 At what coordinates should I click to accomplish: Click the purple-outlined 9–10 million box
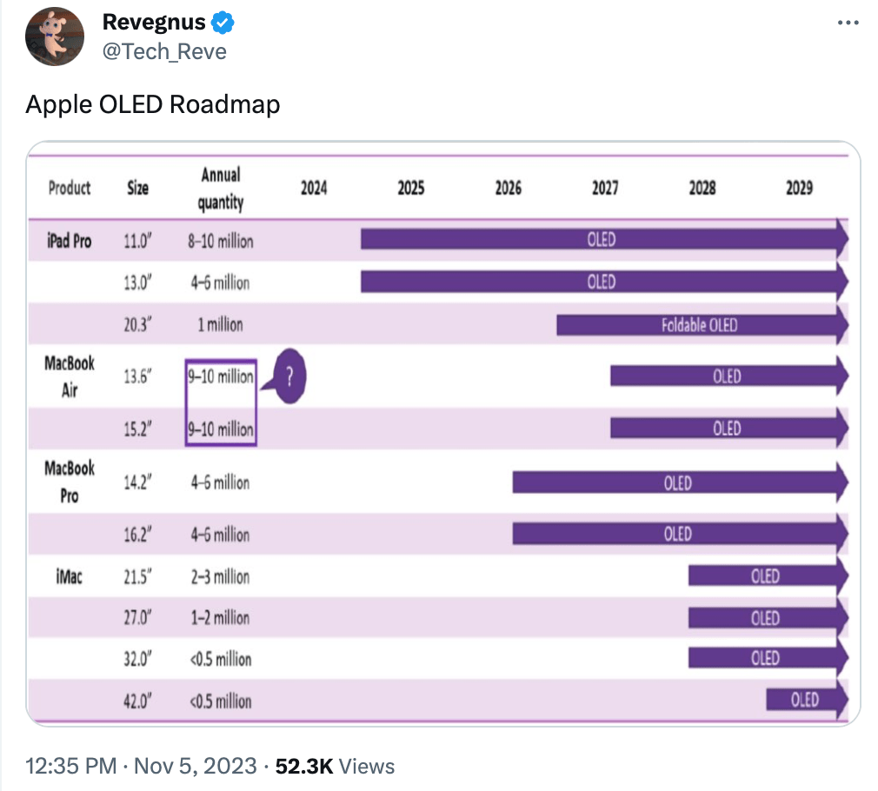[x=221, y=402]
